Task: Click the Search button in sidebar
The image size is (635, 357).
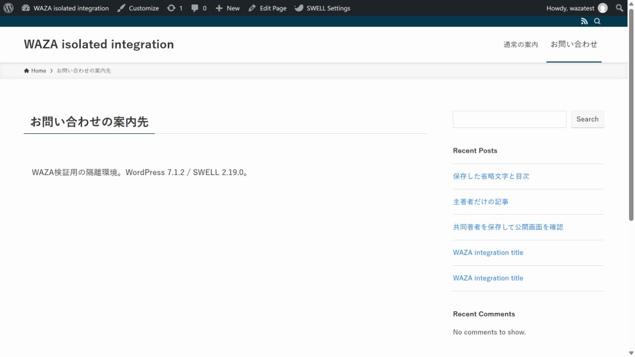Action: (587, 119)
